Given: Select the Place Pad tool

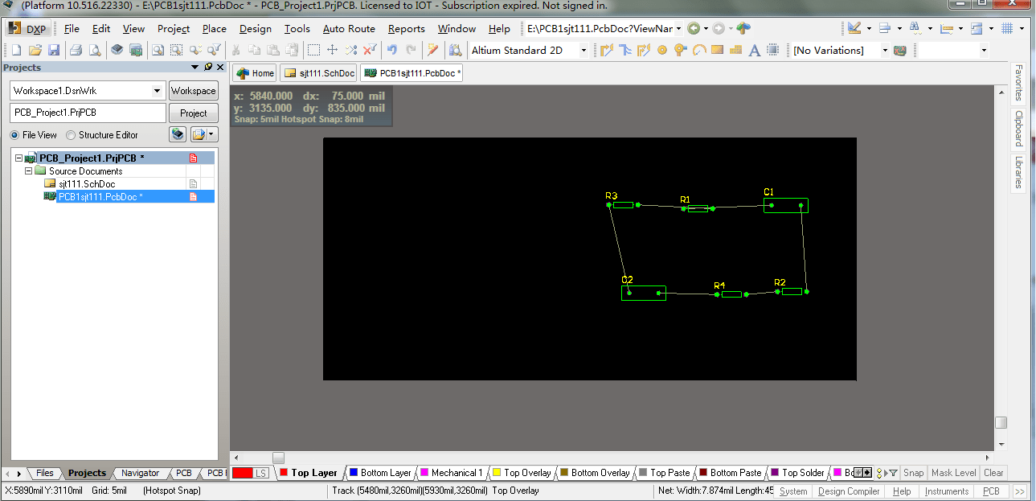Looking at the screenshot, I should click(662, 50).
